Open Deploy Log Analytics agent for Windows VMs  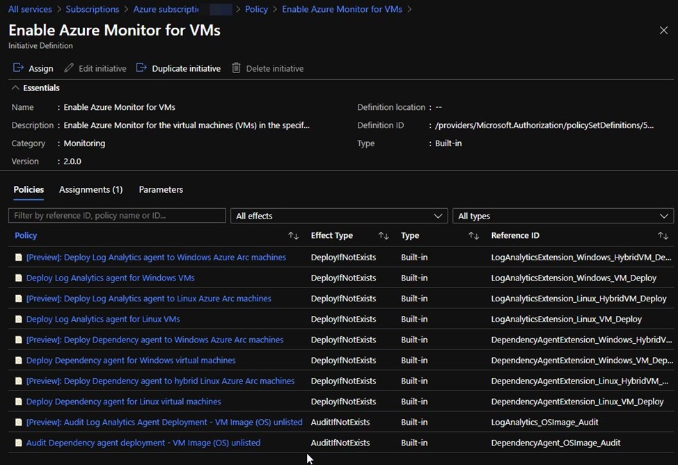[110, 278]
